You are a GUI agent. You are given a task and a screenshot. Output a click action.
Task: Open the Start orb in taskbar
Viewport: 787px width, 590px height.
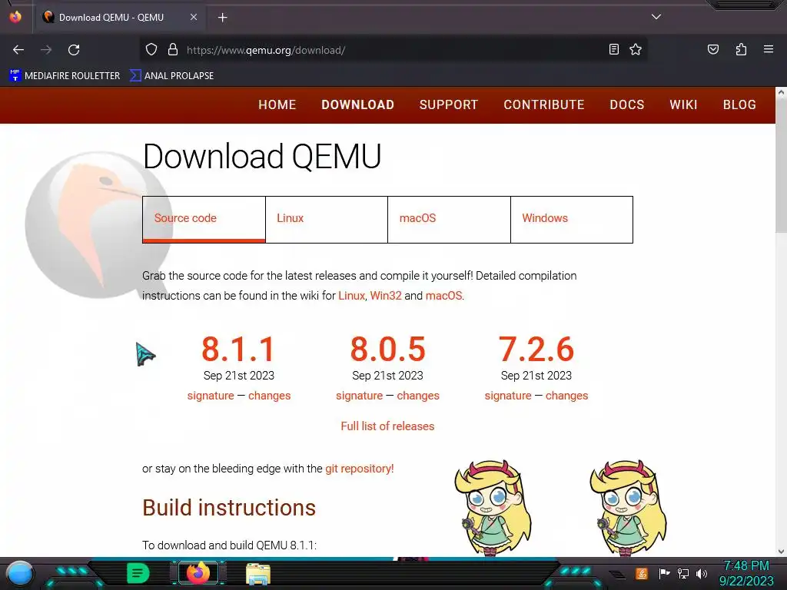[x=20, y=573]
